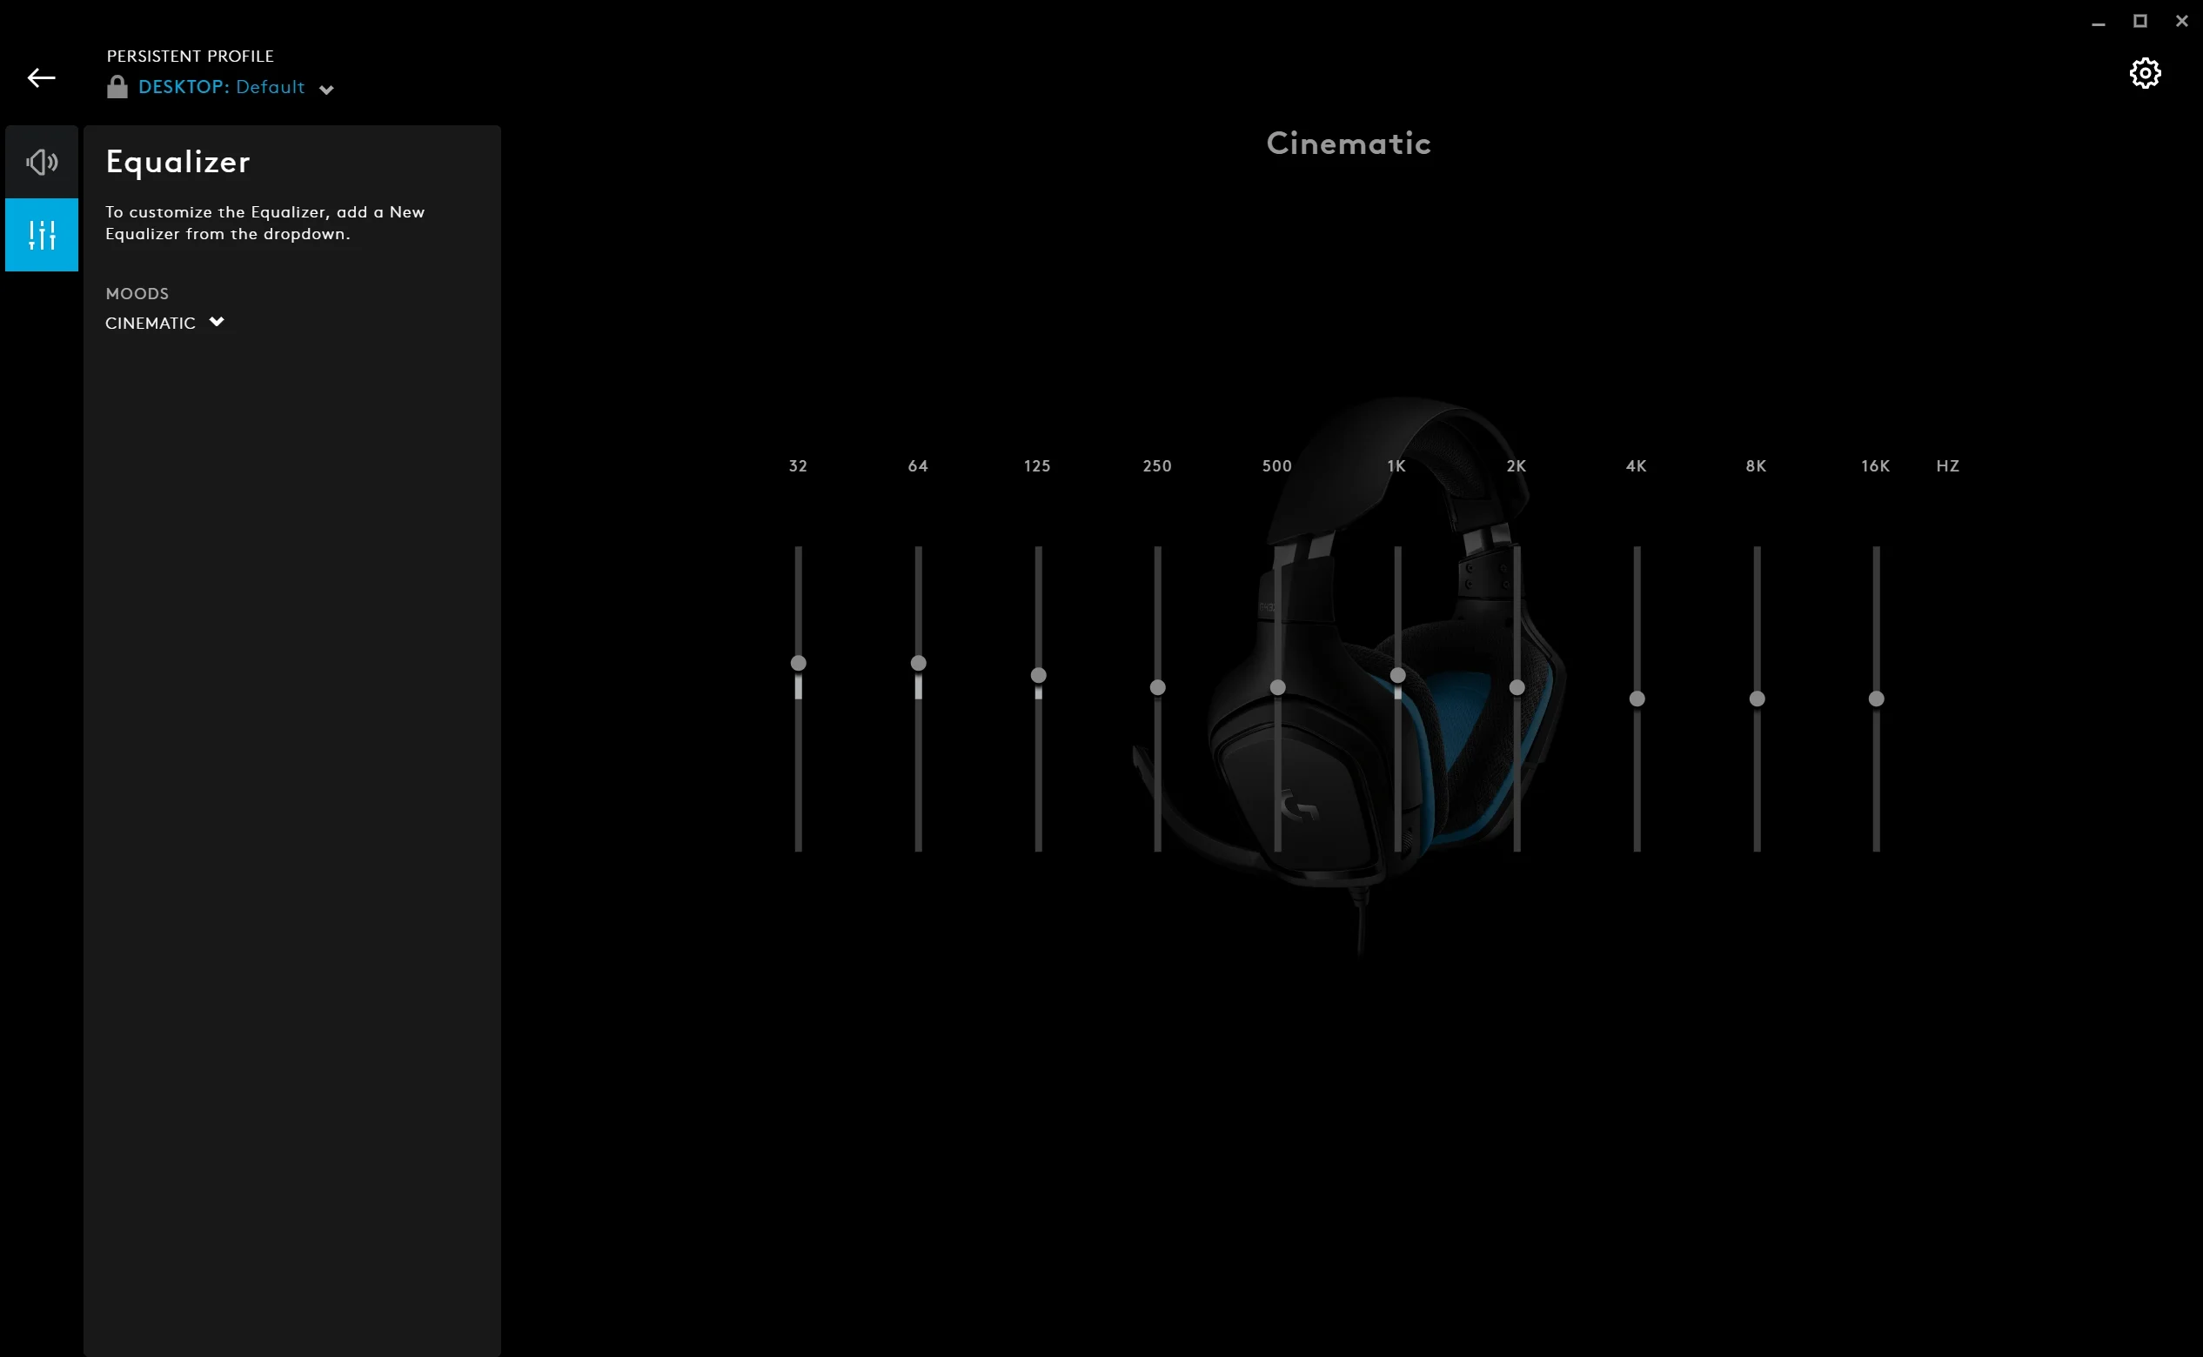Click the 1K slider handle
Viewport: 2203px width, 1357px height.
coord(1396,675)
